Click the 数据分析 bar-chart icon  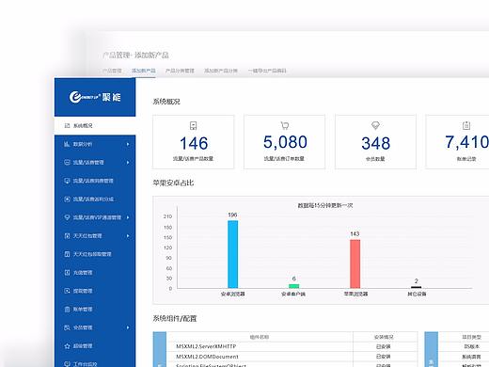pos(67,144)
